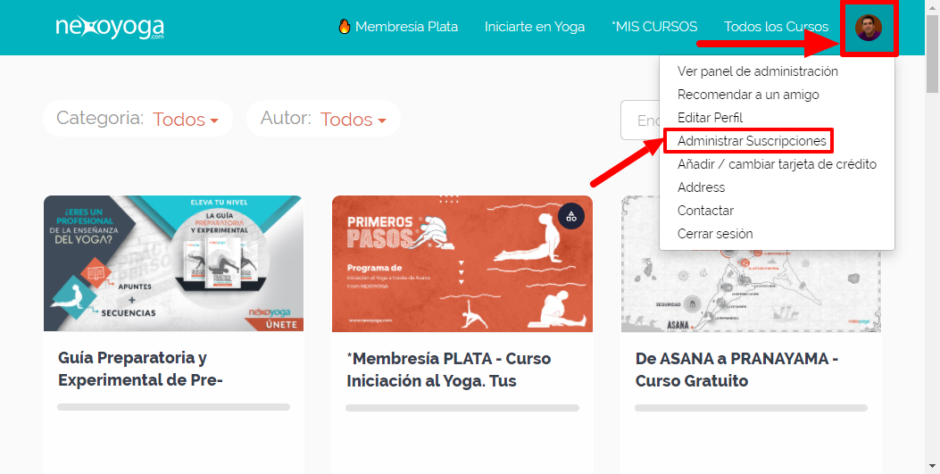Viewport: 940px width, 474px height.
Task: Select Recomendar a un amigo
Action: 748,95
